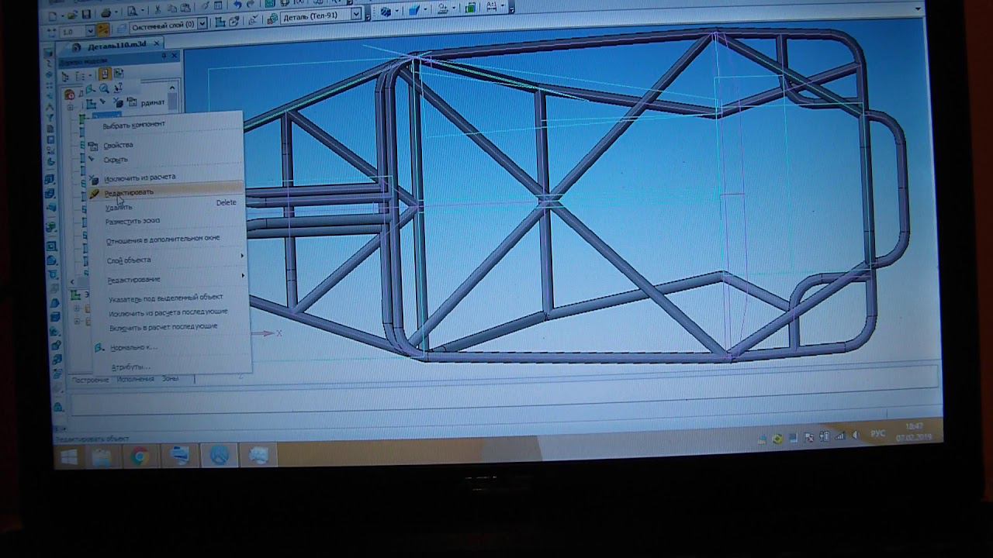The image size is (993, 558).
Task: Switch to the Зоны tab
Action: click(170, 379)
